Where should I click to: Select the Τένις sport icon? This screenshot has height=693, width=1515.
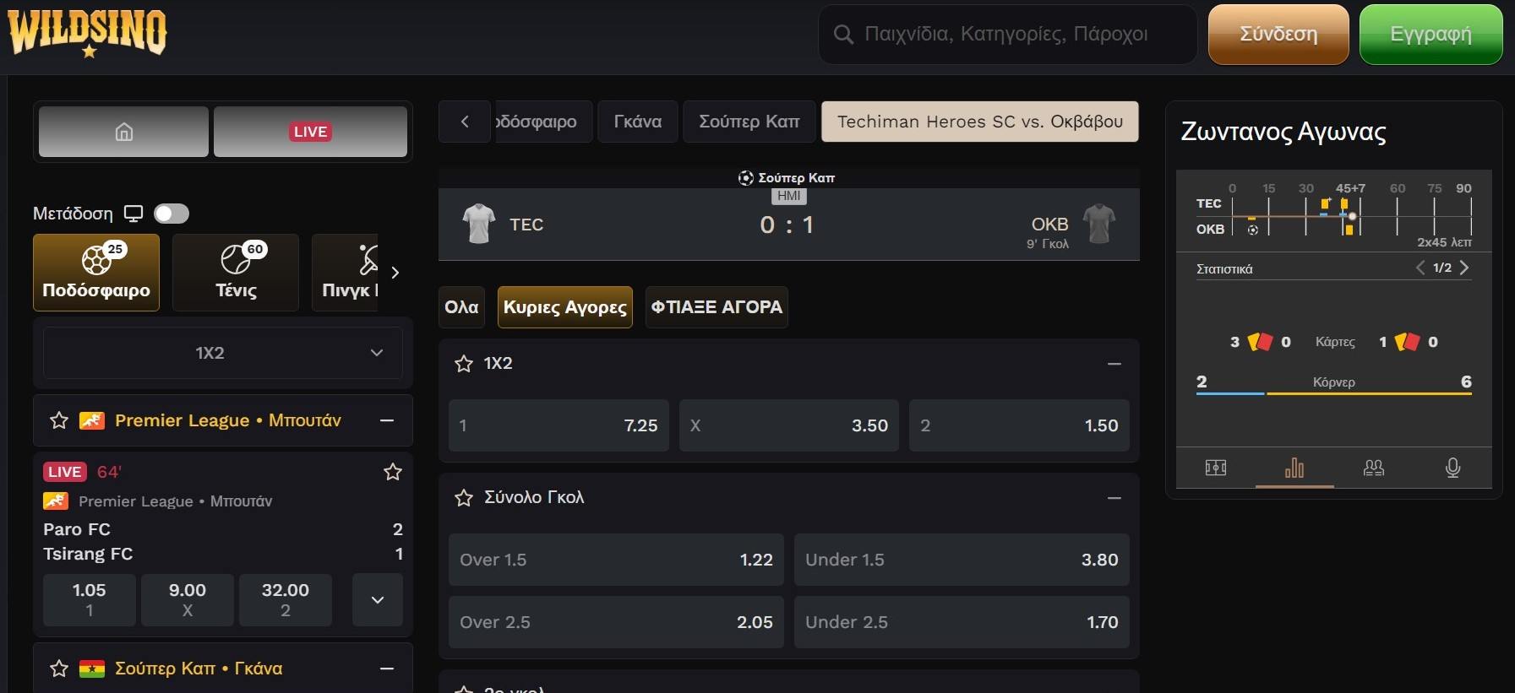[x=236, y=273]
